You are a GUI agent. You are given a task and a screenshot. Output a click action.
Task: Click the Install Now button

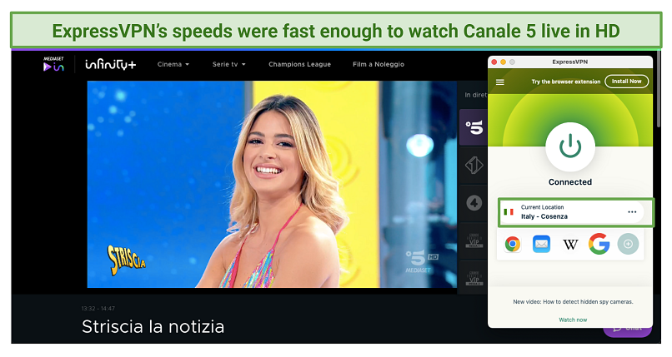[x=627, y=82]
